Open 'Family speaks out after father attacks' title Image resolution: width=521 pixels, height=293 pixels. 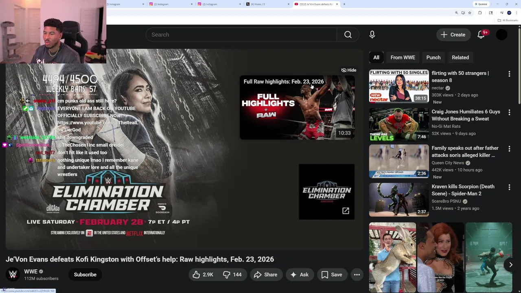tap(465, 152)
